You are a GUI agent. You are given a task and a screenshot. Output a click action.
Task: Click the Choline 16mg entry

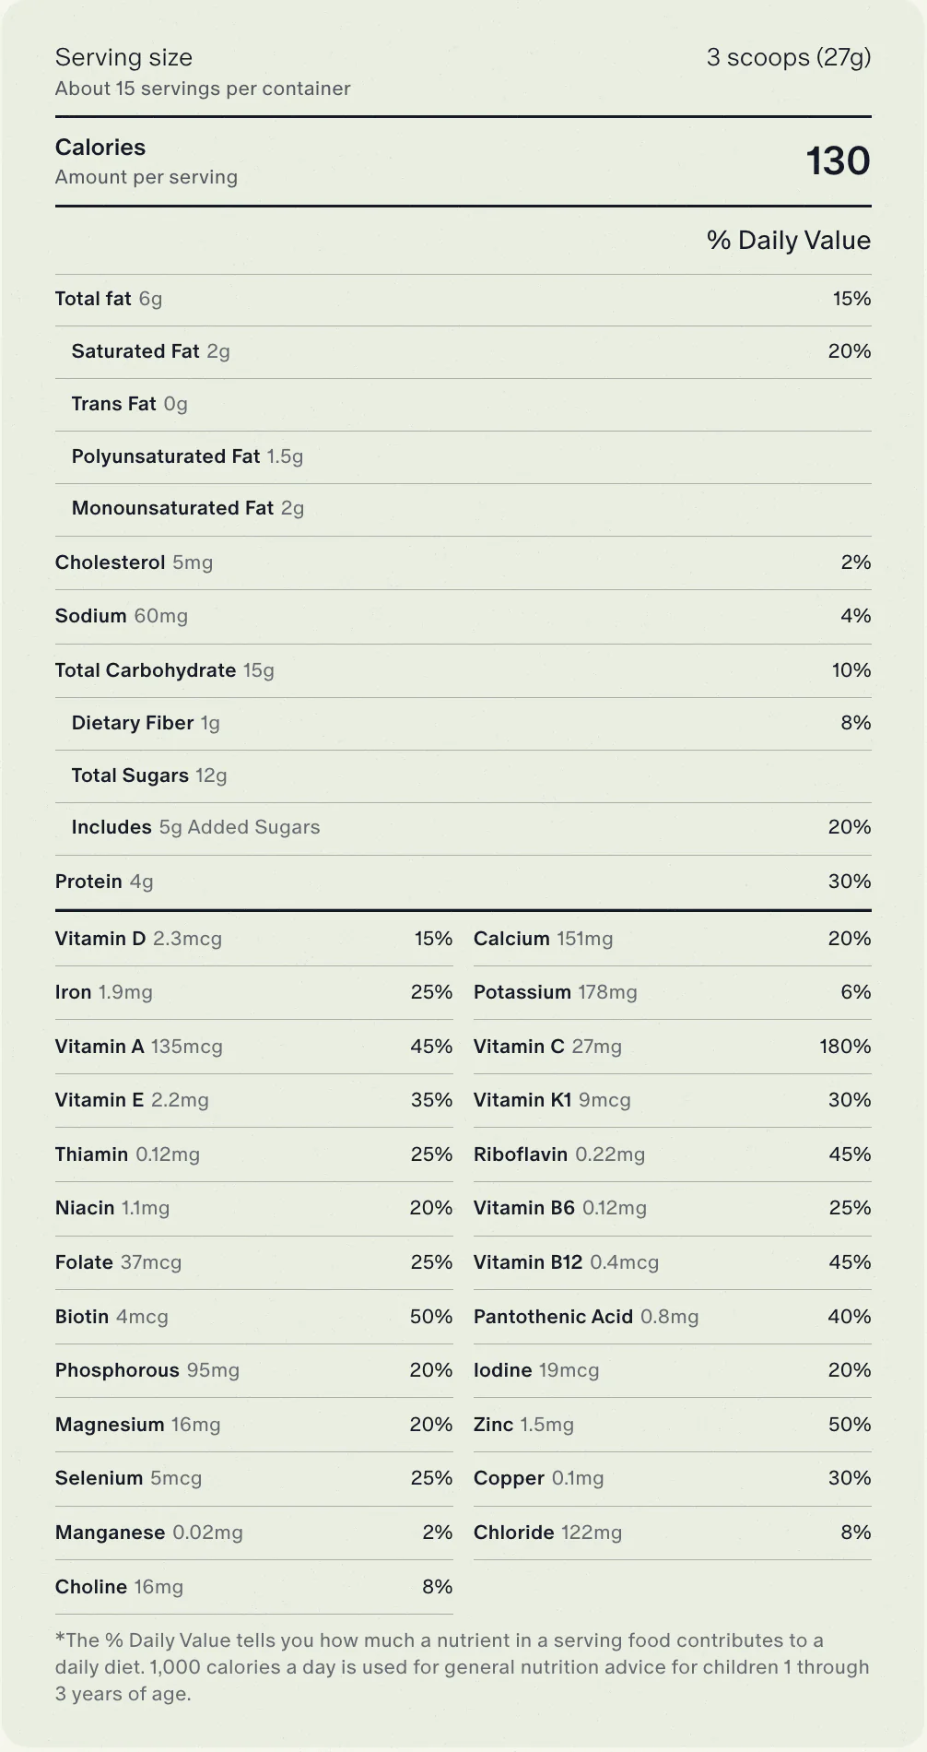pyautogui.click(x=120, y=1587)
